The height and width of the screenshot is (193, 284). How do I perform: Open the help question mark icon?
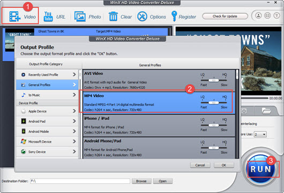click(x=276, y=16)
